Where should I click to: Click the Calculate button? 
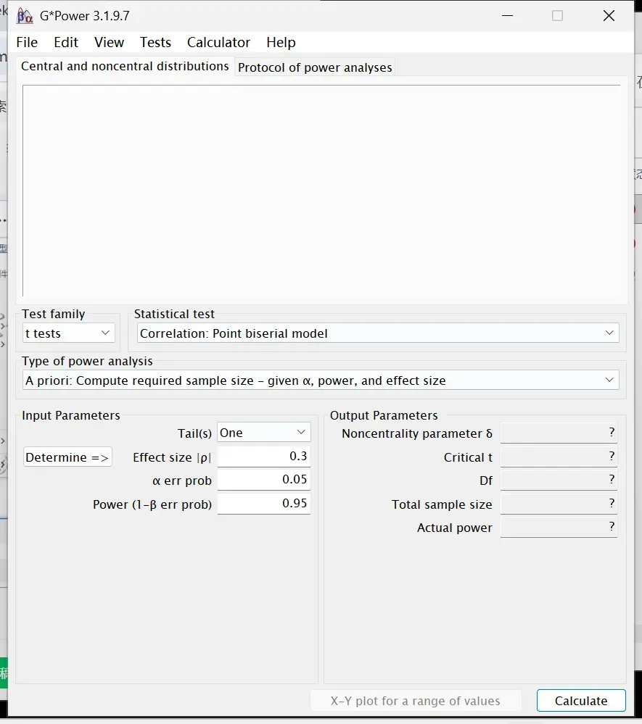[581, 701]
